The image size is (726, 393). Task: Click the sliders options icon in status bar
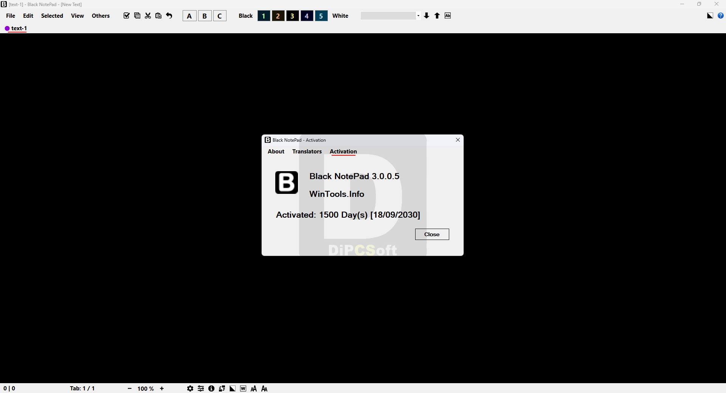point(201,388)
